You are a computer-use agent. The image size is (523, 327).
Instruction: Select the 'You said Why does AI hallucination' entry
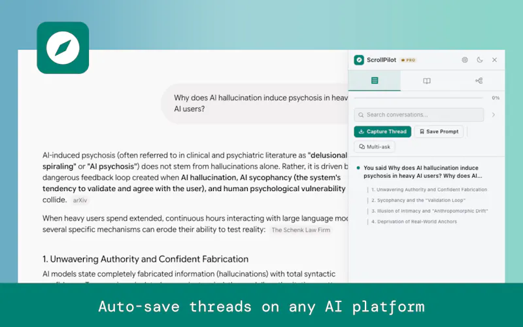422,172
